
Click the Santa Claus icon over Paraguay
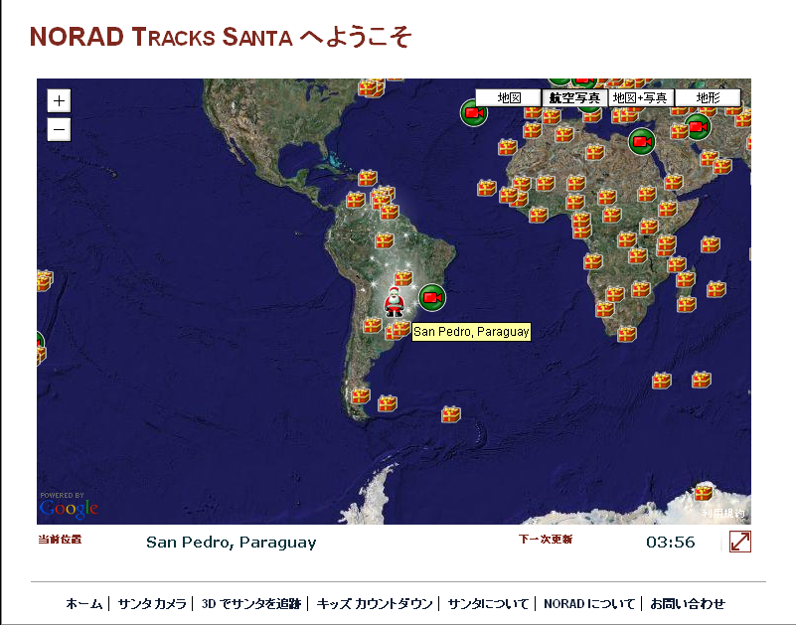(x=394, y=302)
